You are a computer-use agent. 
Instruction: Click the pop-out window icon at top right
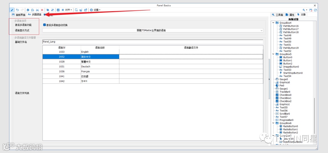(x=316, y=10)
